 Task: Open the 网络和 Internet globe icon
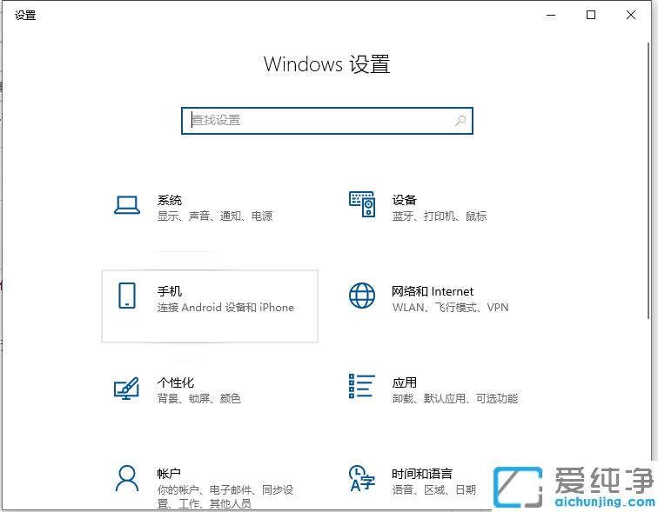point(362,296)
